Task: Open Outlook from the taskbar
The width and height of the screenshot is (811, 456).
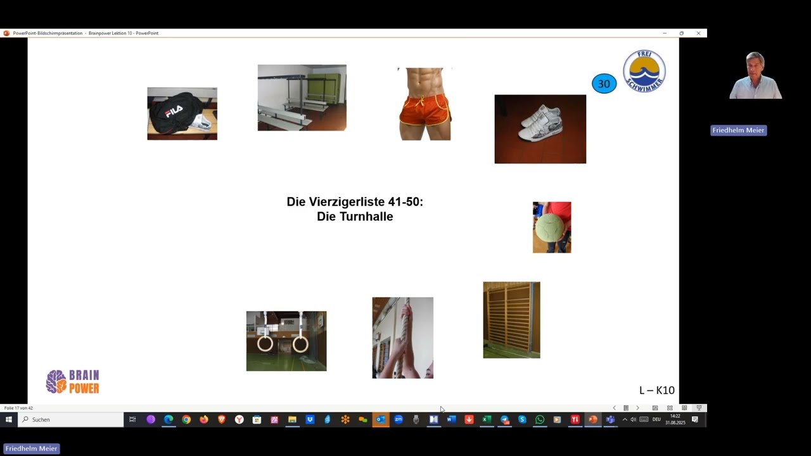Action: pos(381,419)
